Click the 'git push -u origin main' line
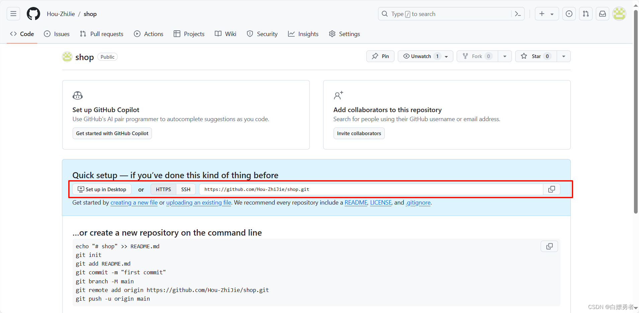639x313 pixels. [113, 299]
